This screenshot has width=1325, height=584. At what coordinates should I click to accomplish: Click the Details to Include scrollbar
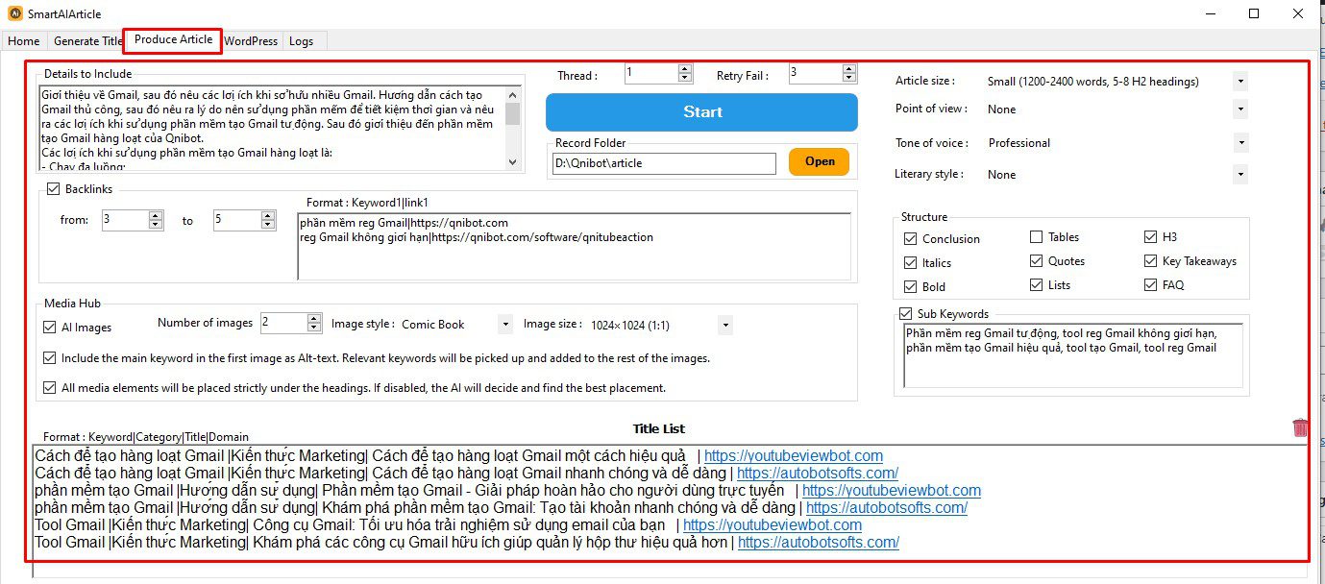(513, 129)
